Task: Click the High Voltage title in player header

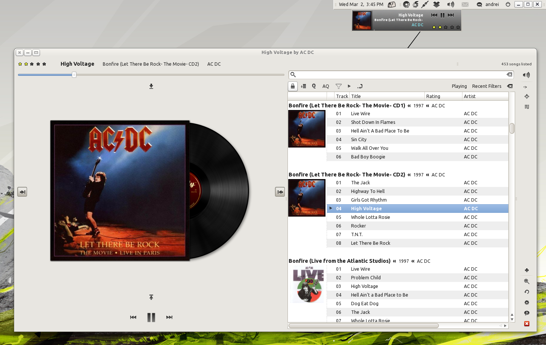Action: [78, 64]
